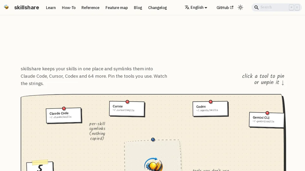305x171 pixels.
Task: Click the blue pin above the center note
Action: click(153, 140)
